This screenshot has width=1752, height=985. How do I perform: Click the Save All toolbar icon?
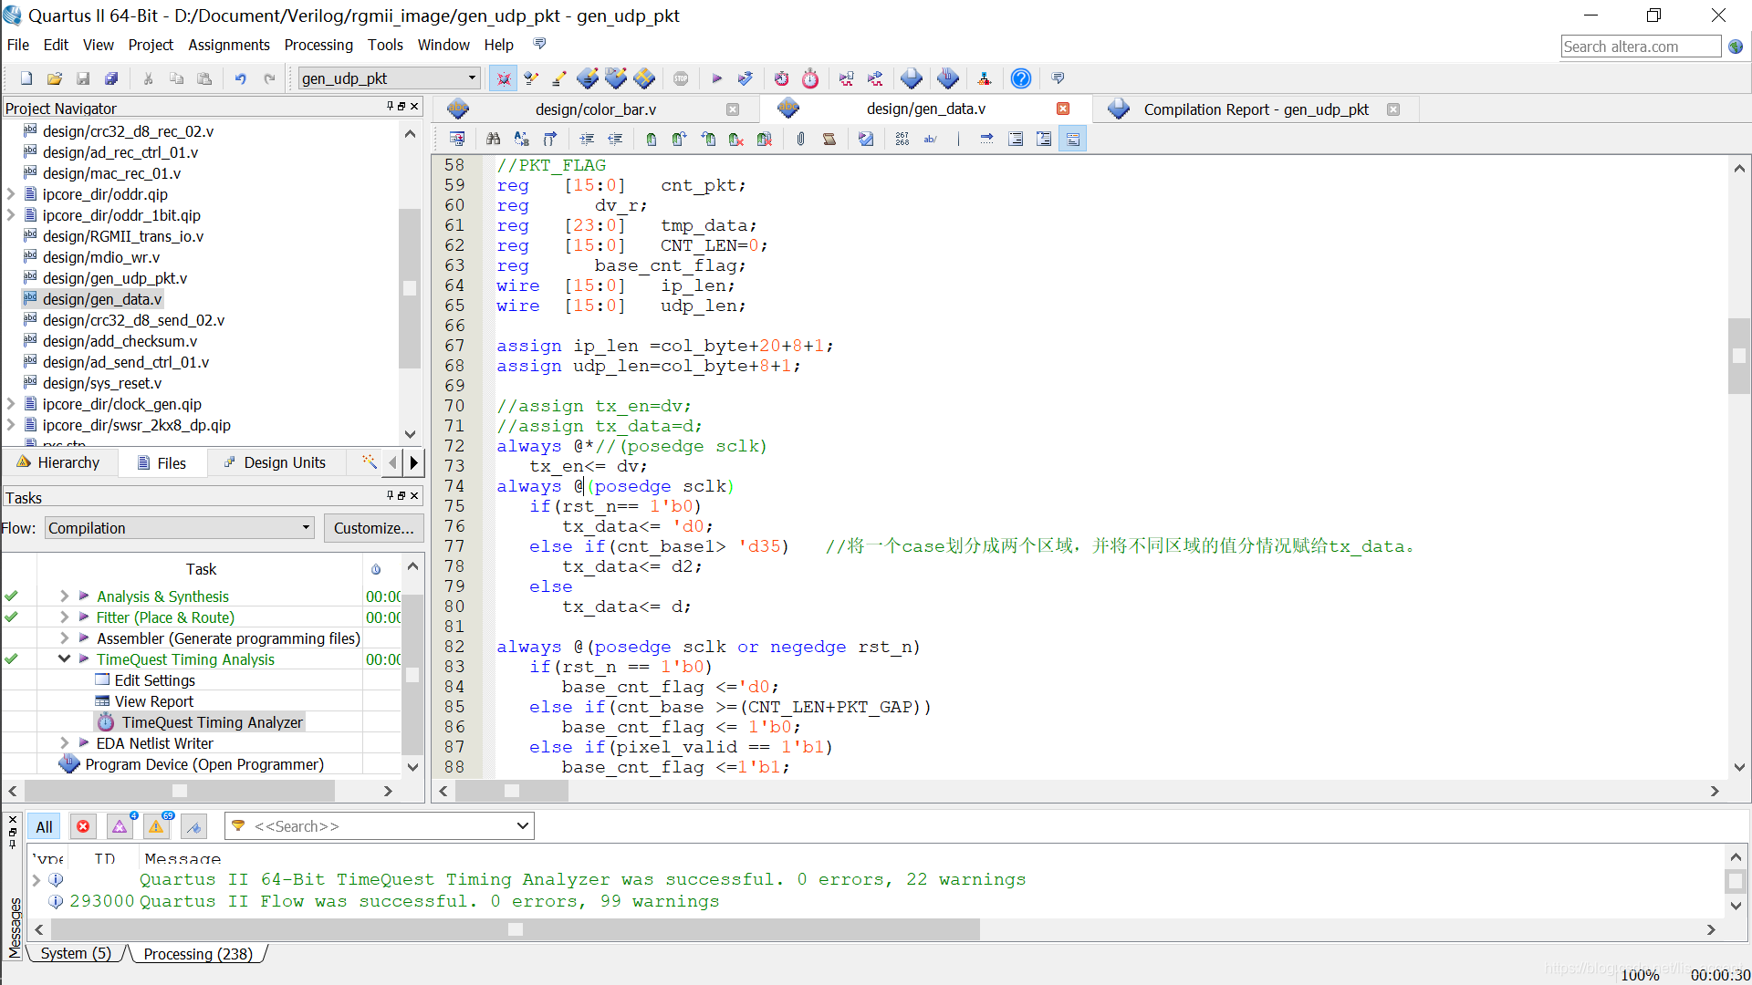tap(111, 78)
